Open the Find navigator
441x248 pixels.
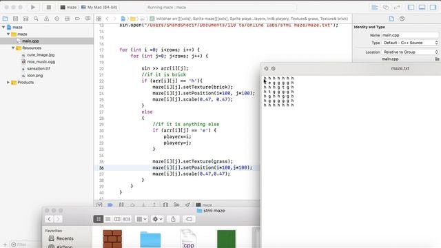coord(36,19)
